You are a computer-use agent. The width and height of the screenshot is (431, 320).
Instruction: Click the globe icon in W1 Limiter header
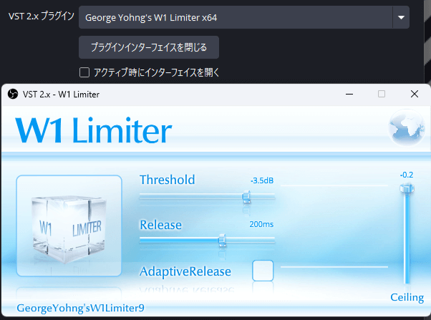tap(407, 128)
